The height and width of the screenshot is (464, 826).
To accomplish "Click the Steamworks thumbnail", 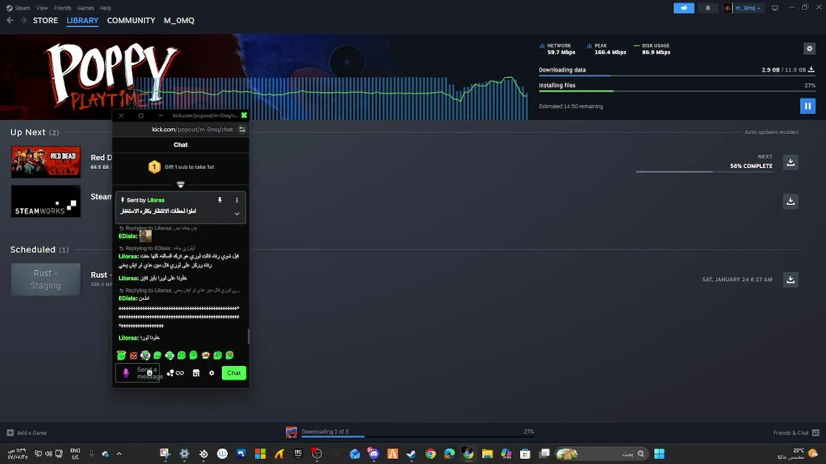I will (46, 202).
